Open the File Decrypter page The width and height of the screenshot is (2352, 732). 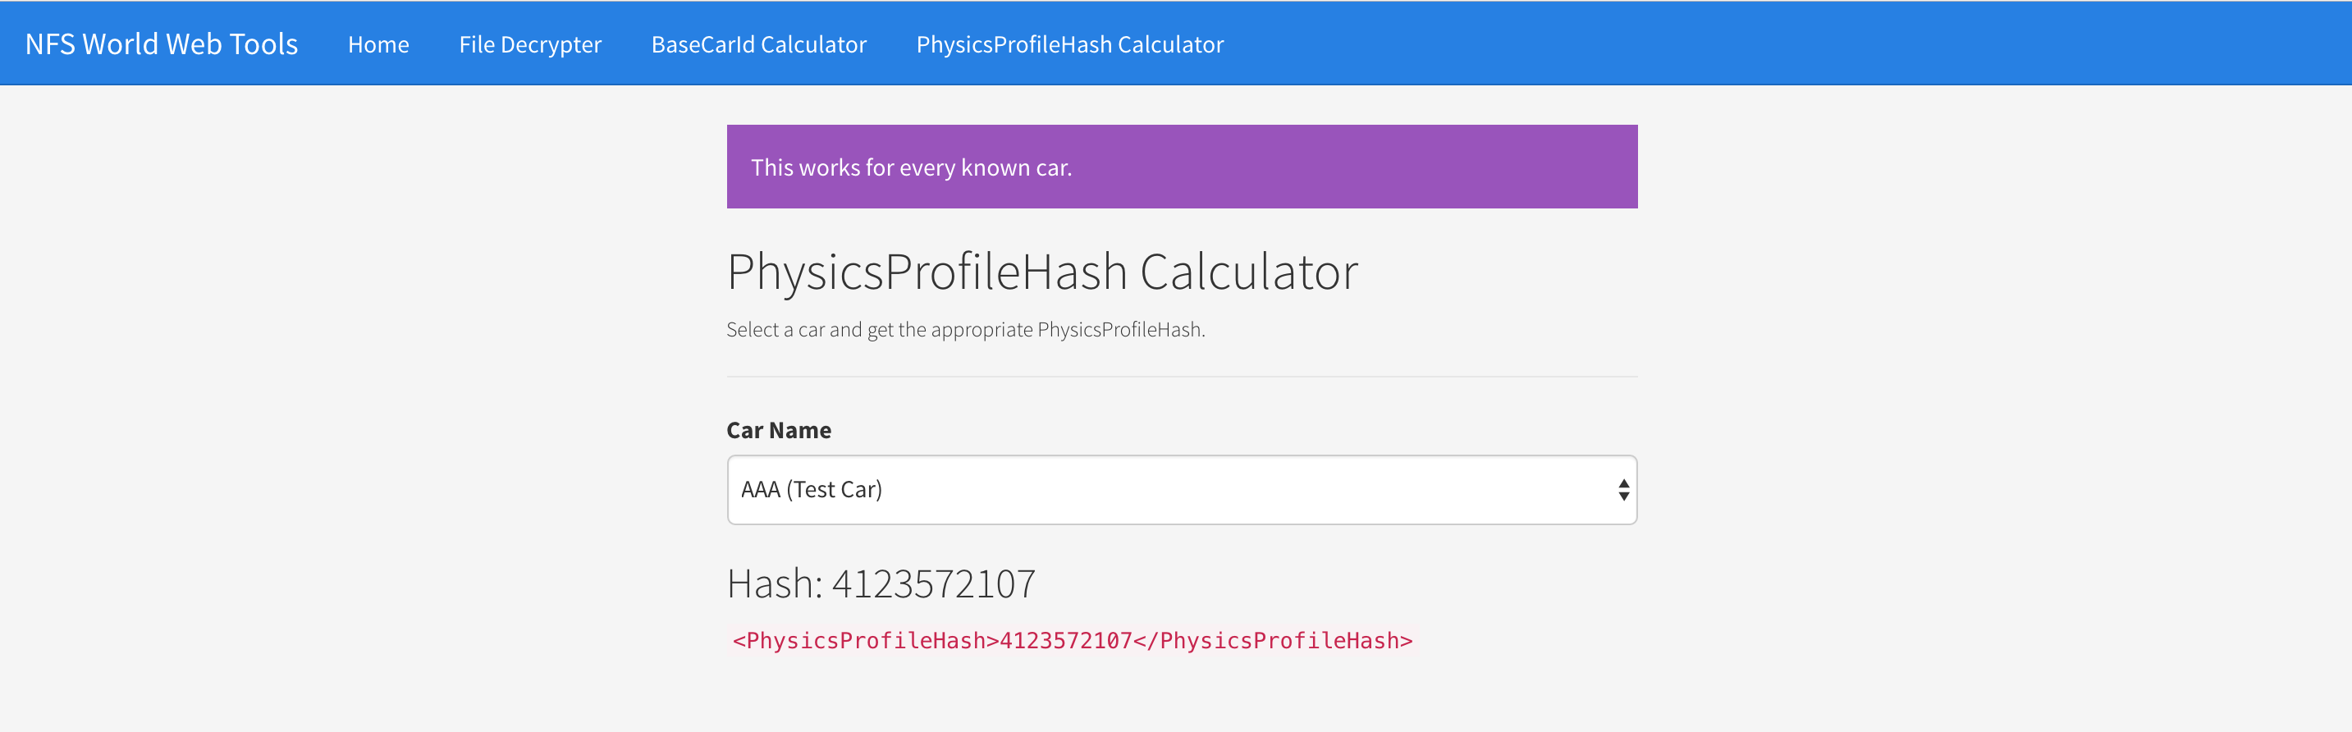click(x=529, y=44)
